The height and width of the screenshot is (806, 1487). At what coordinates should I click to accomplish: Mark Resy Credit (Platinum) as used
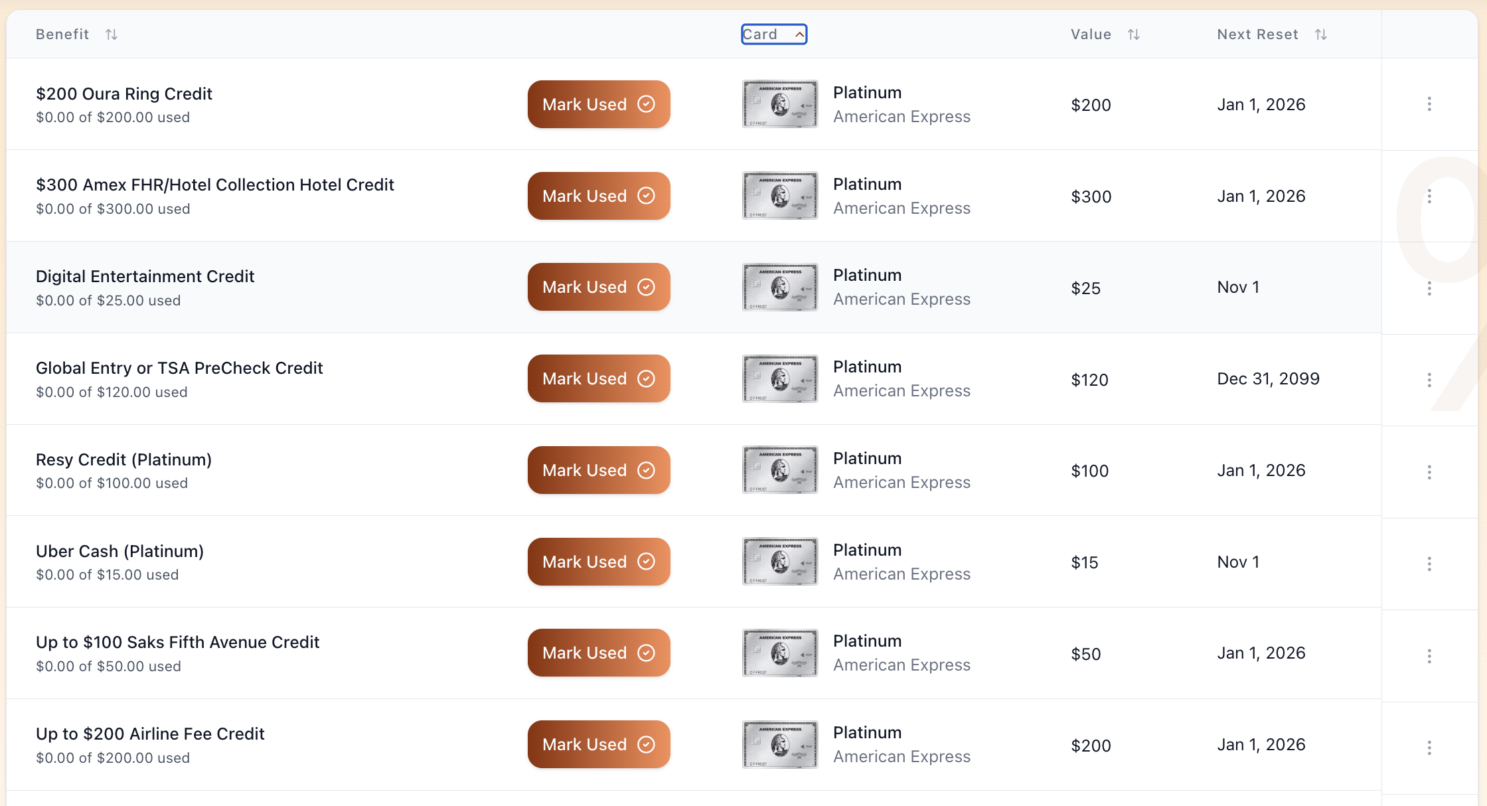pos(598,470)
